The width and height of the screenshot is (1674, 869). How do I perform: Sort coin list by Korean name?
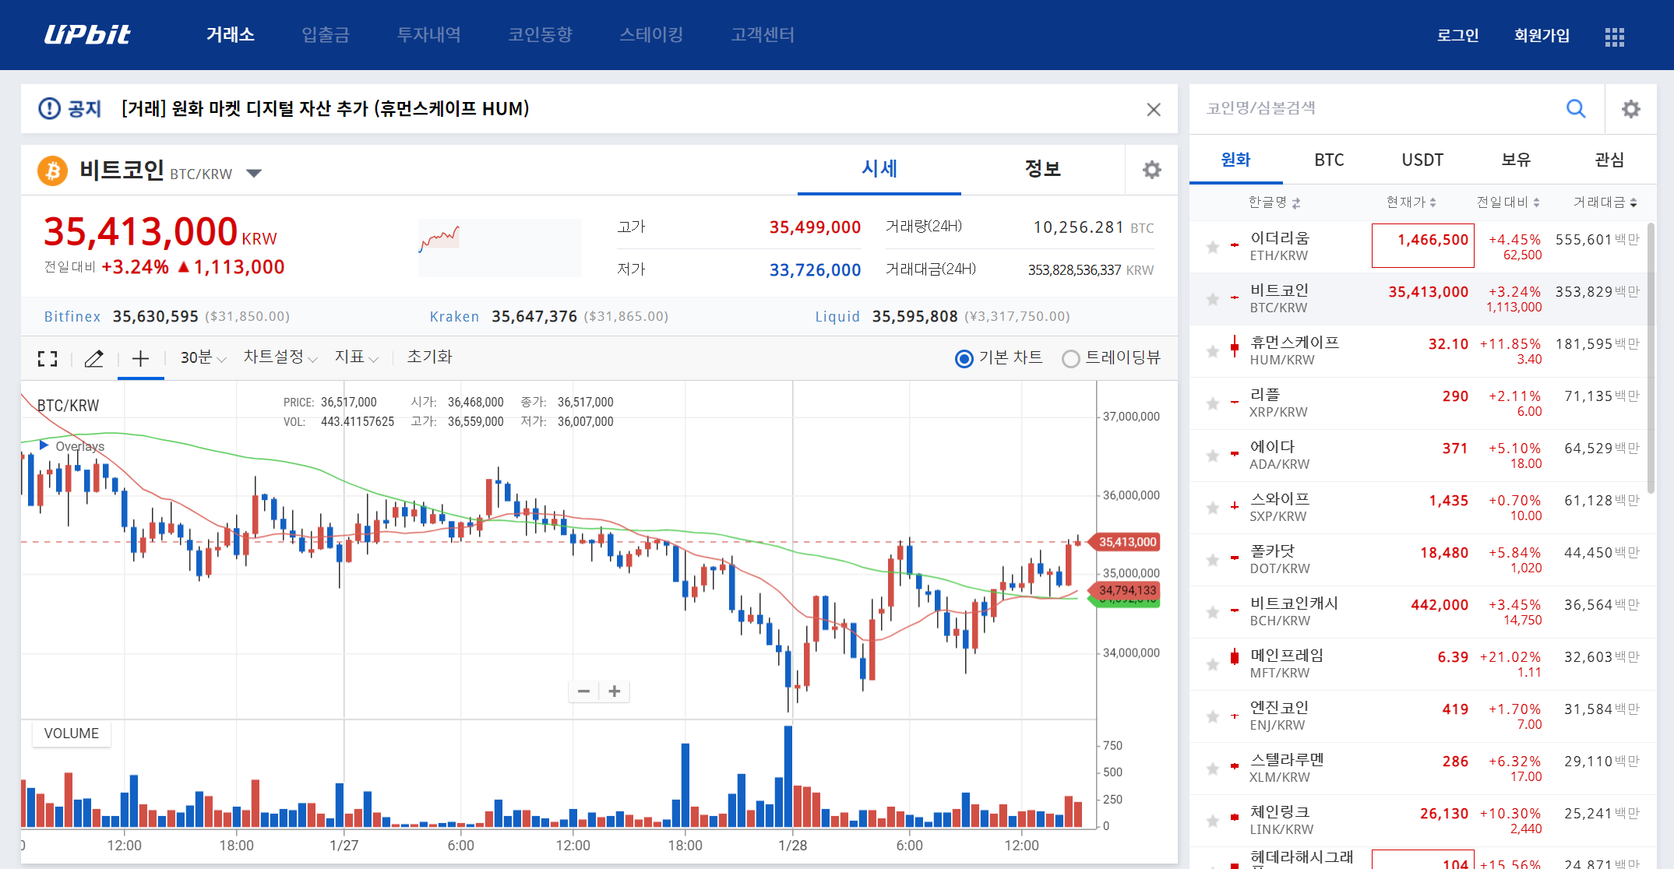[x=1274, y=202]
